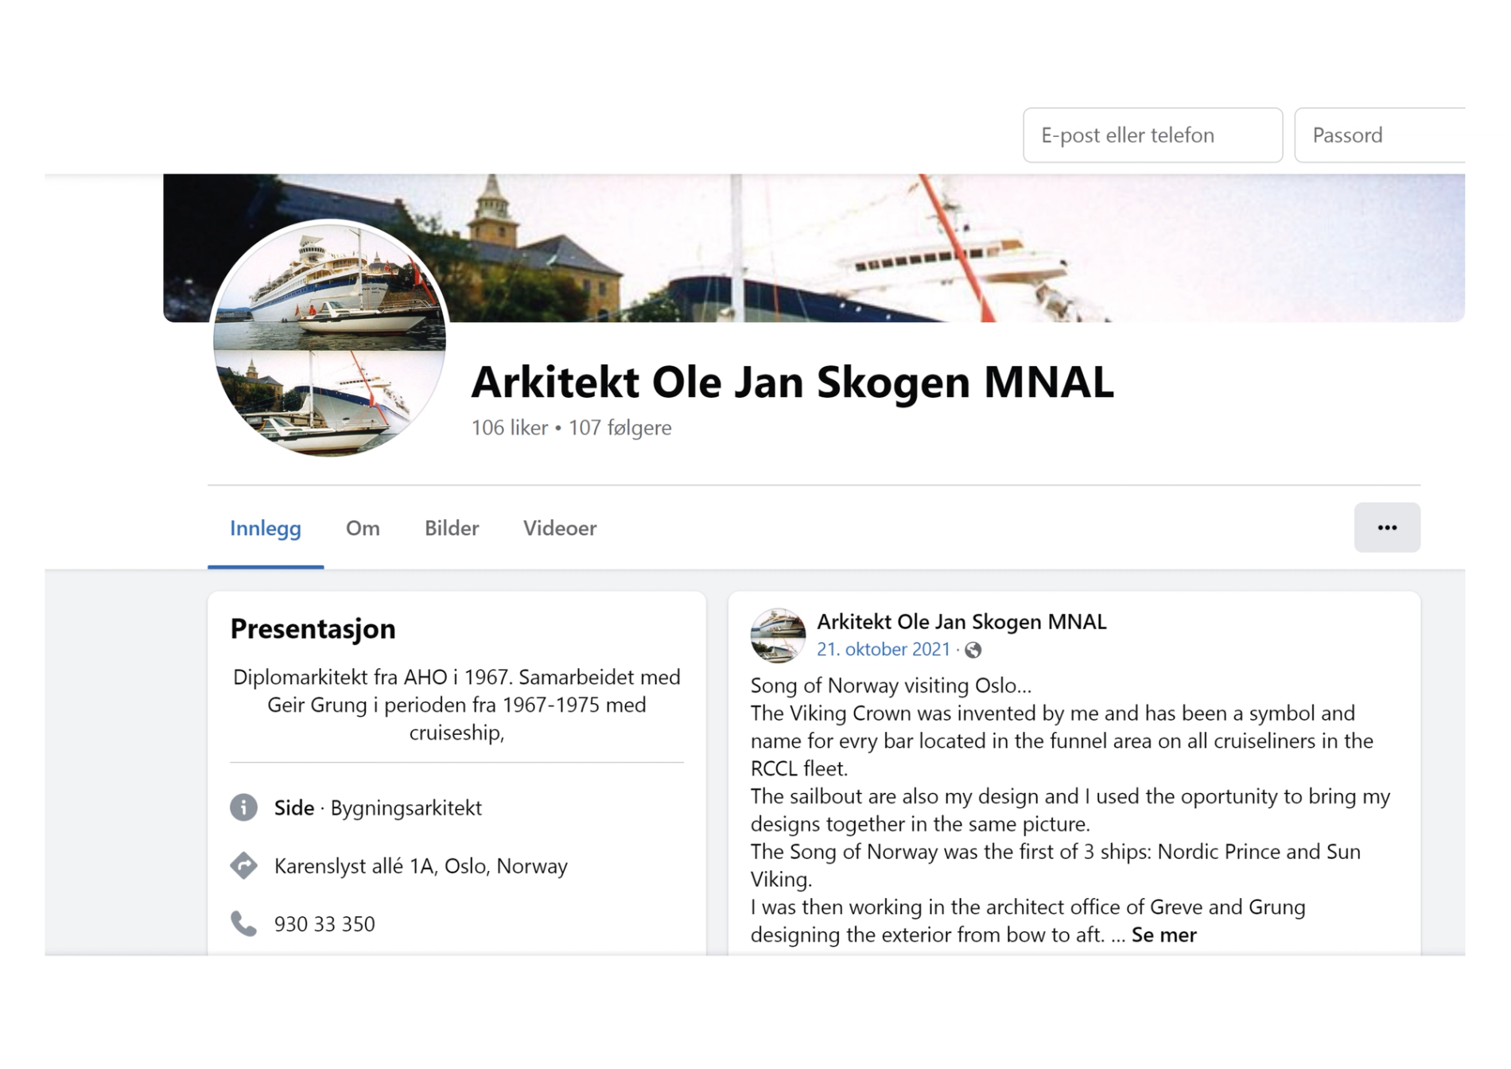1511x1069 pixels.
Task: Click the phone number 930 33 350
Action: [324, 923]
